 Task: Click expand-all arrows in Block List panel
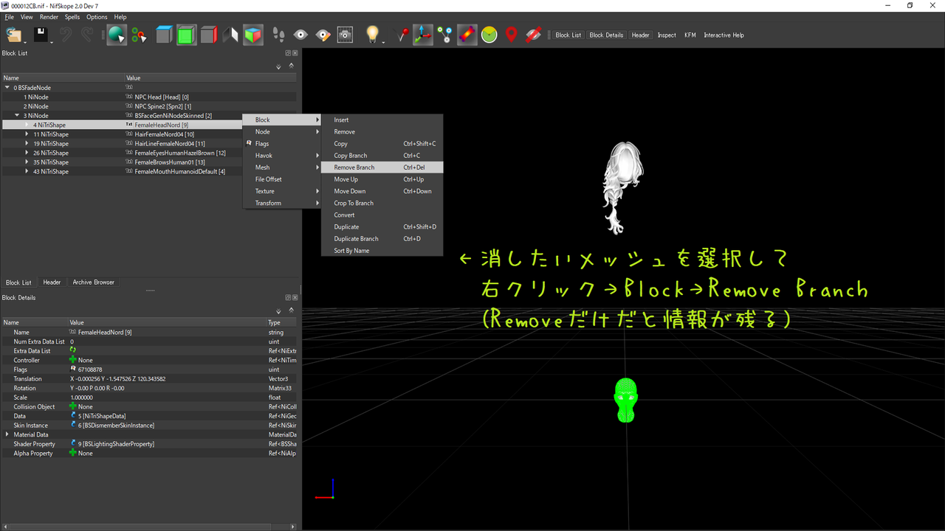(278, 66)
